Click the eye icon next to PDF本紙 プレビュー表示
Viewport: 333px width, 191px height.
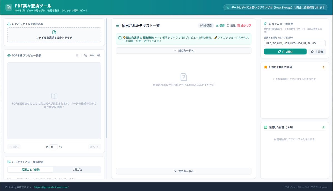pyautogui.click(x=9, y=56)
